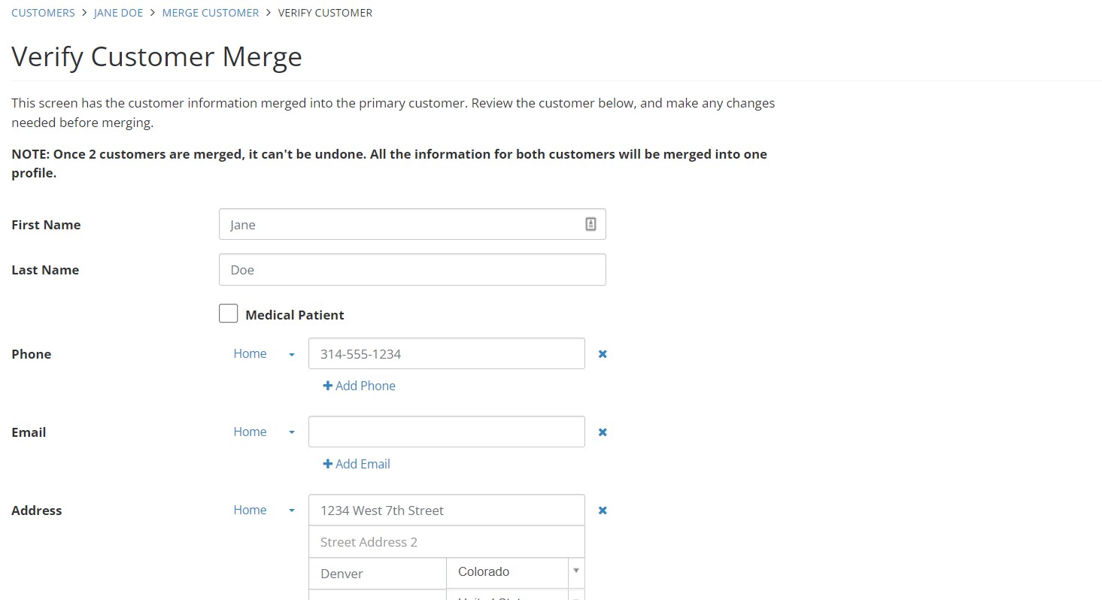Return to Merge Customer breadcrumb step
This screenshot has height=600, width=1102.
pyautogui.click(x=210, y=13)
